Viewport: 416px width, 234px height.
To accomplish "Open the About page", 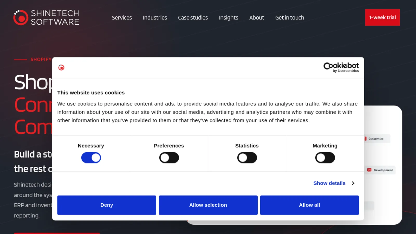I will [x=257, y=18].
